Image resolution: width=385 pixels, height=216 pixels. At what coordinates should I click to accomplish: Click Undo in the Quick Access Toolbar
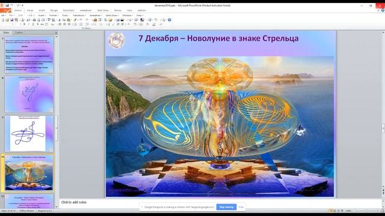[11, 5]
